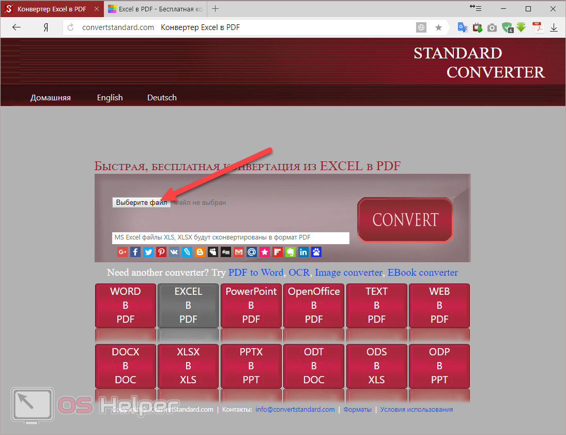Click the Gmail share icon

[239, 252]
